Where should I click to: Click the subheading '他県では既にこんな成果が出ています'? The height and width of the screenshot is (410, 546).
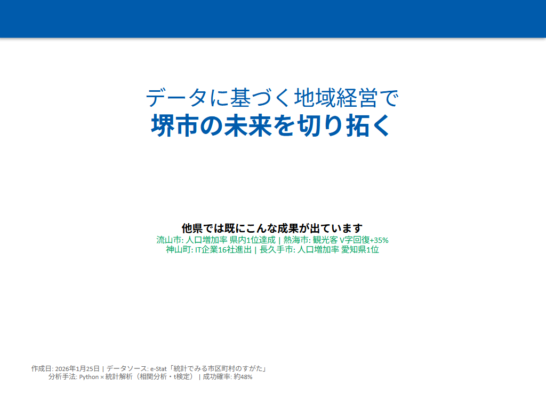coord(272,228)
